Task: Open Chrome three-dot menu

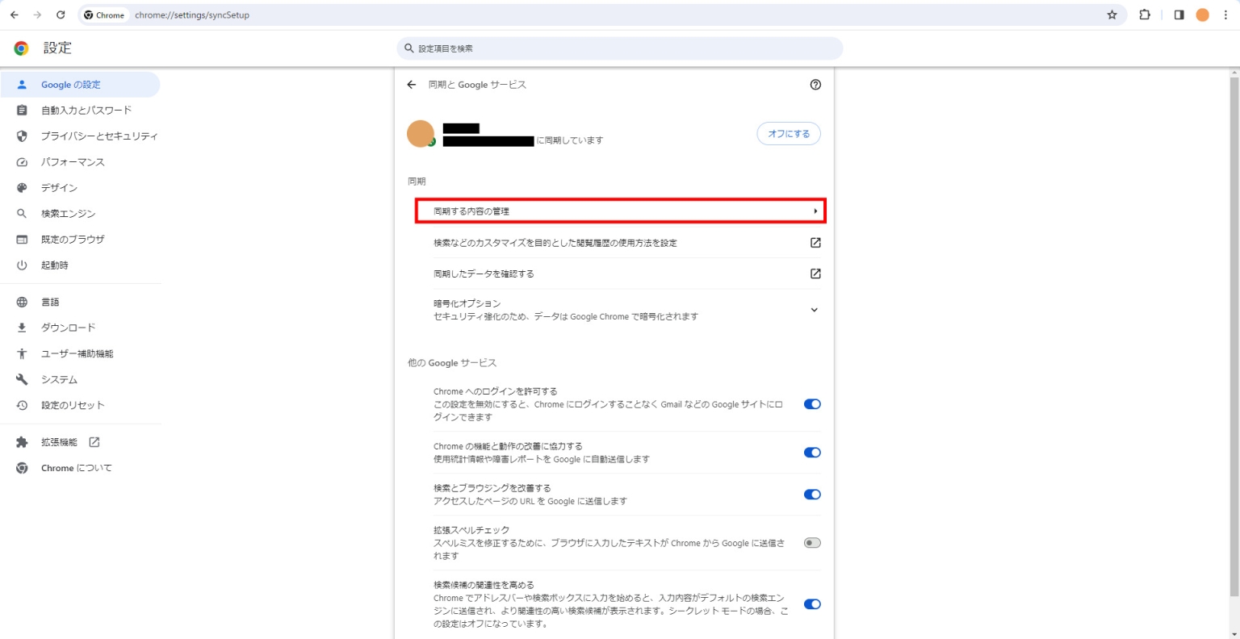Action: [x=1225, y=15]
